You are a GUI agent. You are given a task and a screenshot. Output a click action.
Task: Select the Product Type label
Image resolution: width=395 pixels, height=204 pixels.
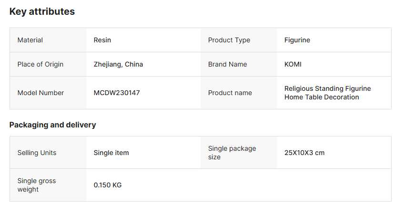click(229, 40)
